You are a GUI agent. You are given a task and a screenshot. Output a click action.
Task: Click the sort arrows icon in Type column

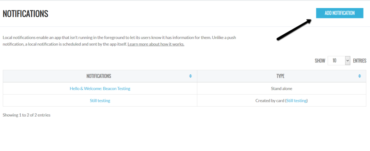pos(360,76)
